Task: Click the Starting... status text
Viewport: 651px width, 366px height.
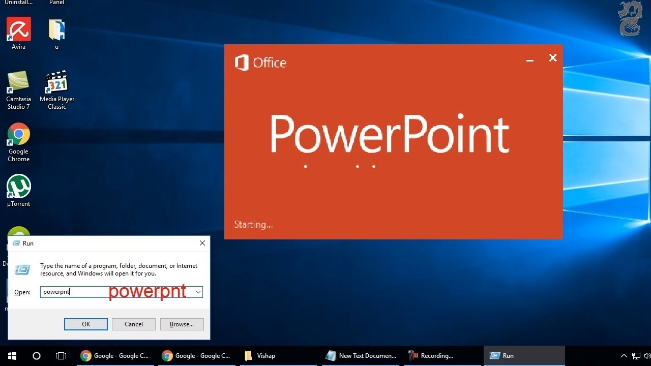Action: pos(253,224)
